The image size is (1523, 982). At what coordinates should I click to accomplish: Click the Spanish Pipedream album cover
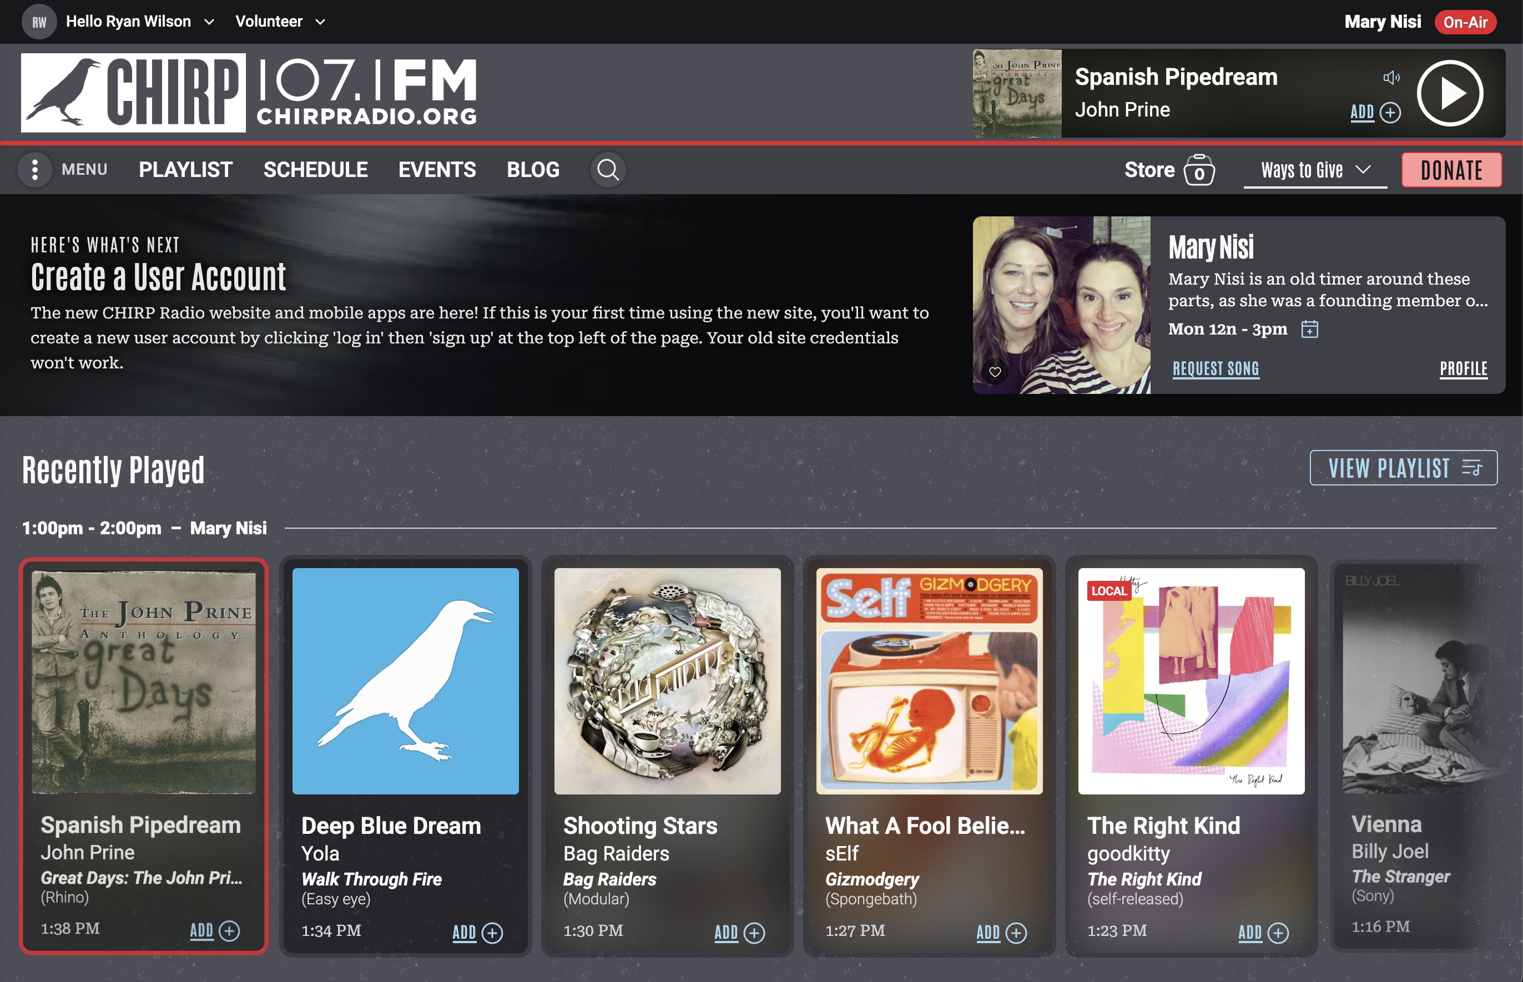(144, 682)
